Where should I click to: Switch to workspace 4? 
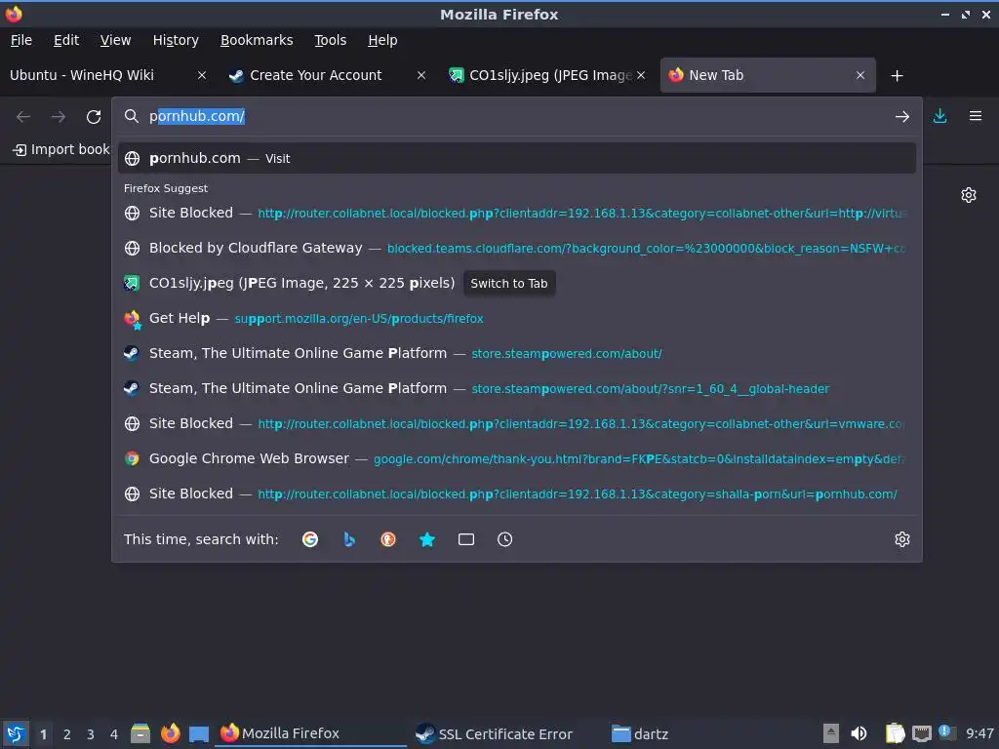tap(114, 734)
